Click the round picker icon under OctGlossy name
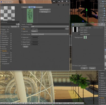This screenshot has width=106, height=105. pyautogui.click(x=19, y=24)
